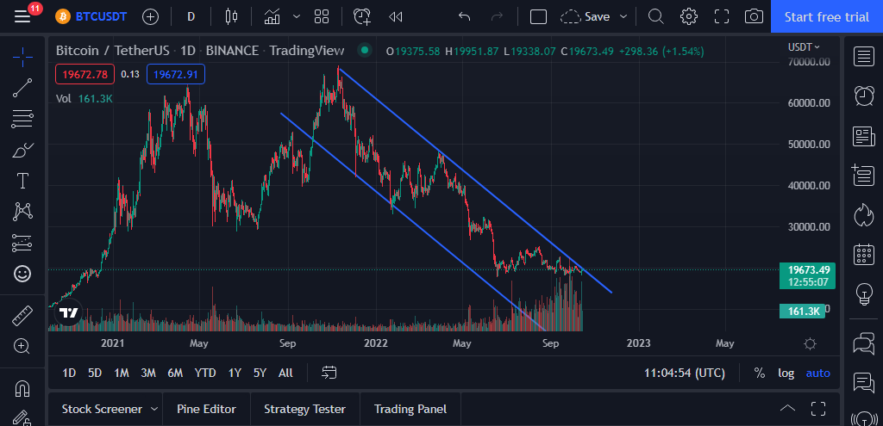Open time axis settings gear

tap(811, 343)
